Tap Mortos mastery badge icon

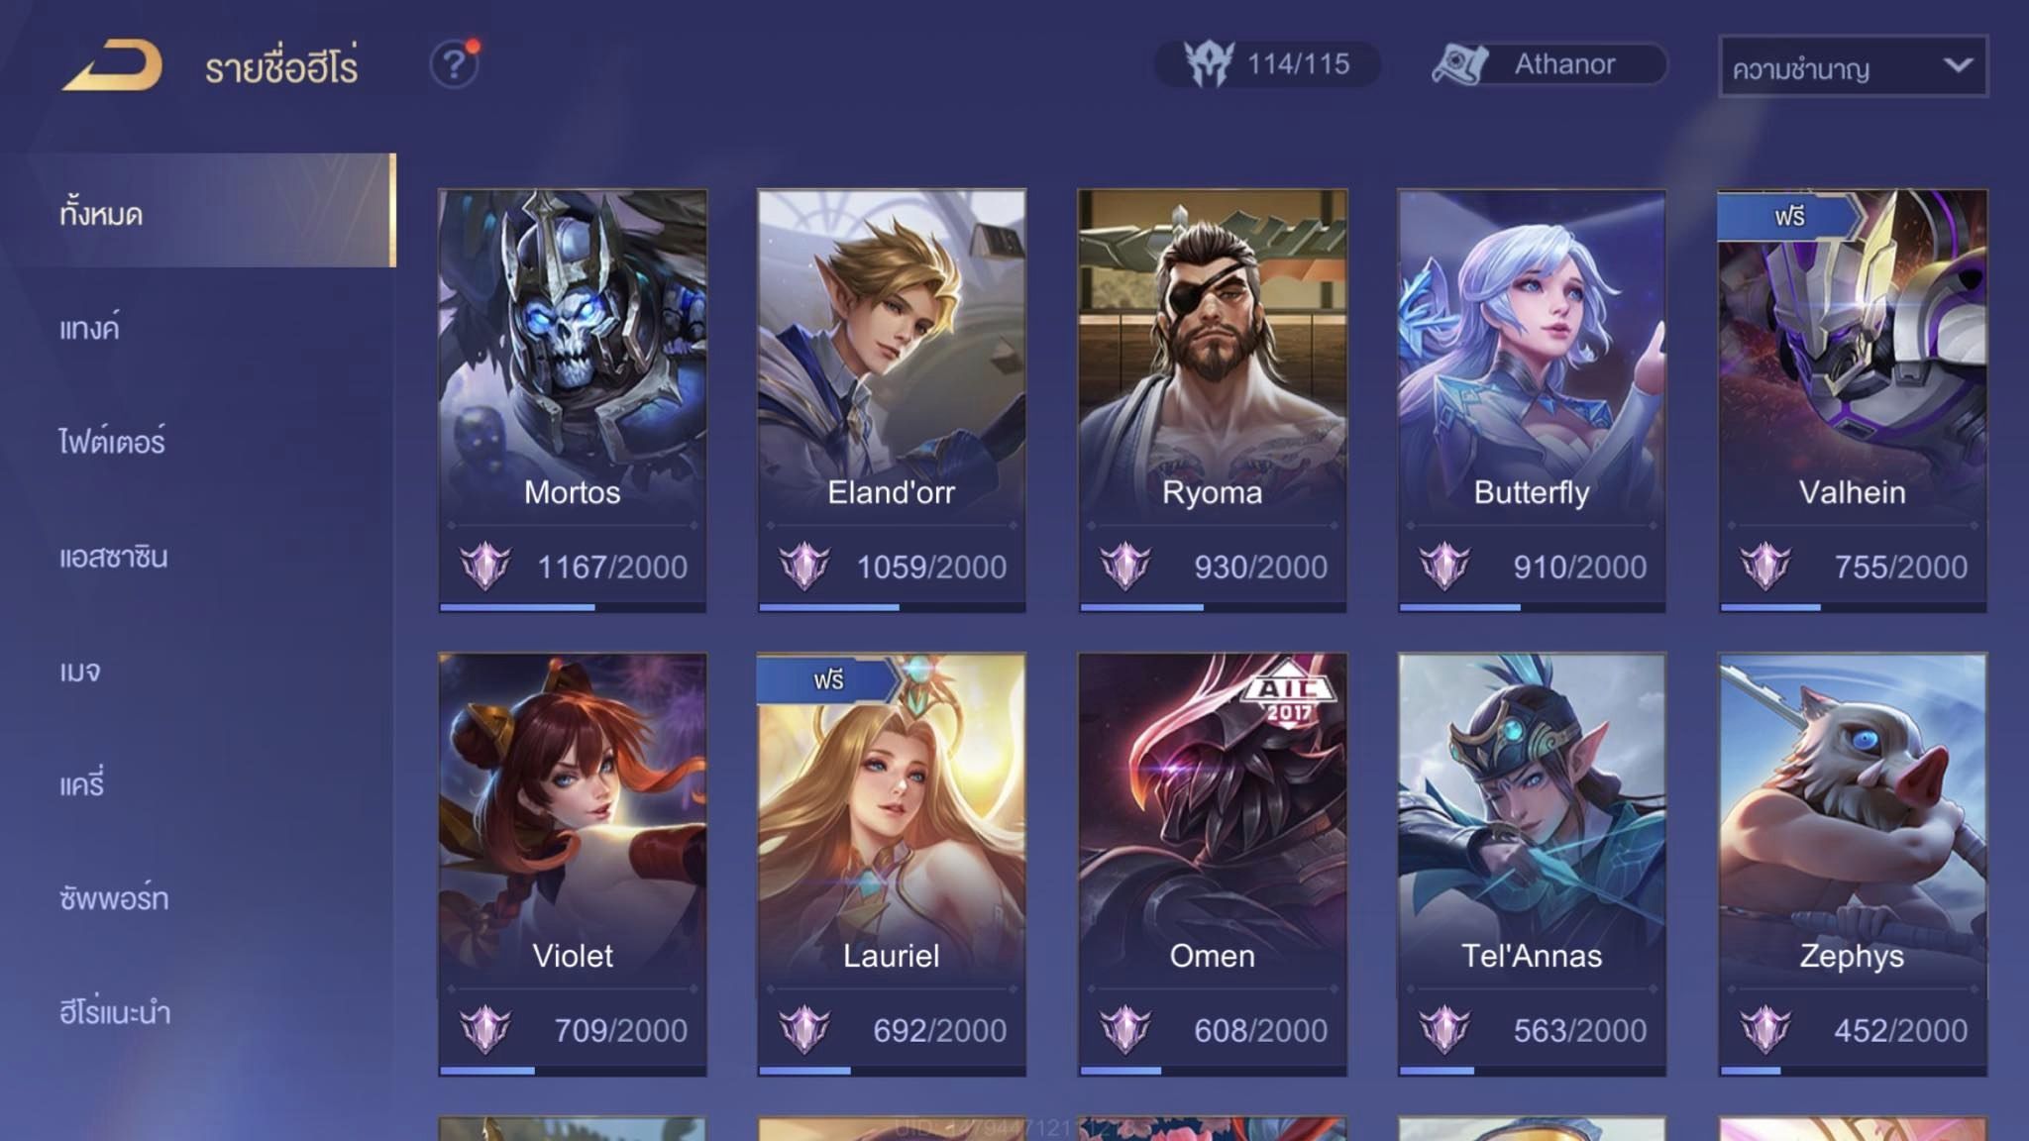pos(485,567)
